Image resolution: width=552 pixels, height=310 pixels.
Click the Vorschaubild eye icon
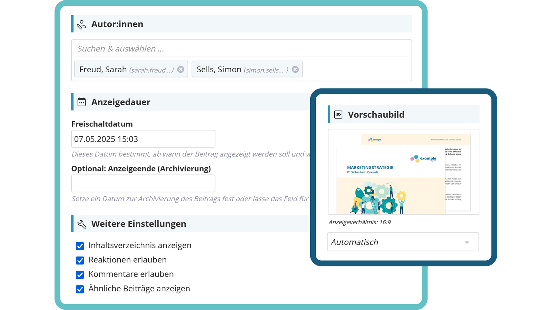point(338,115)
